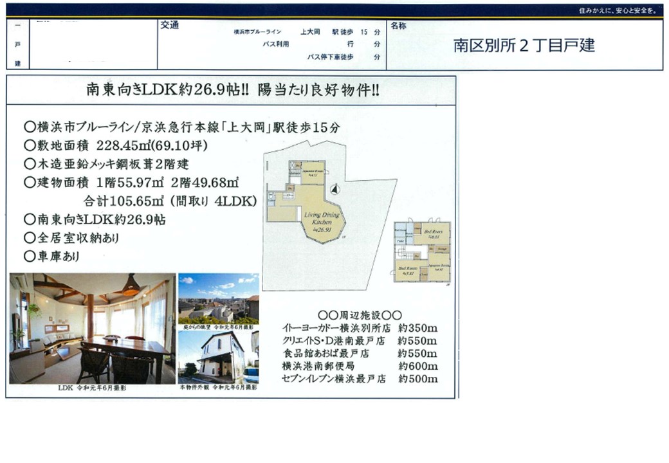Click the circle bullet before 木造亜鉛メッキ鋼板葺
The width and height of the screenshot is (669, 463).
pos(28,164)
